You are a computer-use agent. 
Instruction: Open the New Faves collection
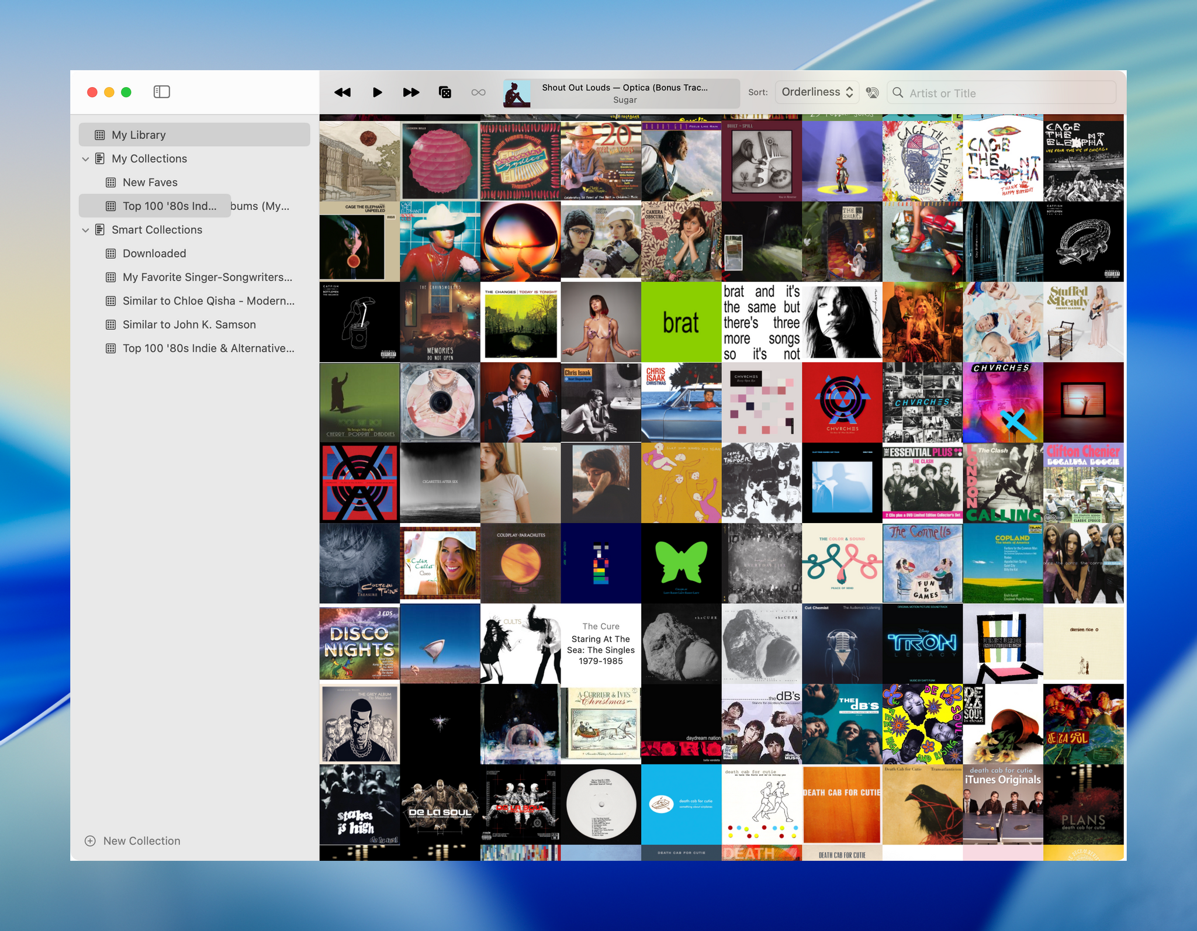point(150,182)
